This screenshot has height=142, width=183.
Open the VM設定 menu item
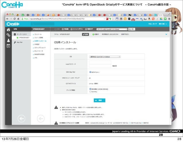click(x=37, y=44)
